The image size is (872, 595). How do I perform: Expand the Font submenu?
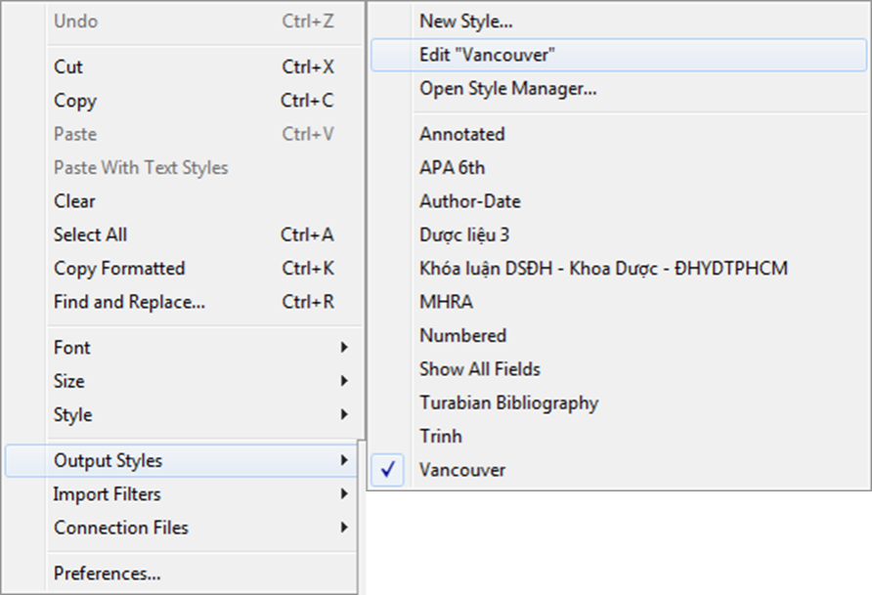(x=181, y=347)
